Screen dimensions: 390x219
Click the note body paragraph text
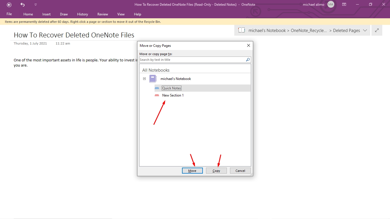pyautogui.click(x=75, y=63)
